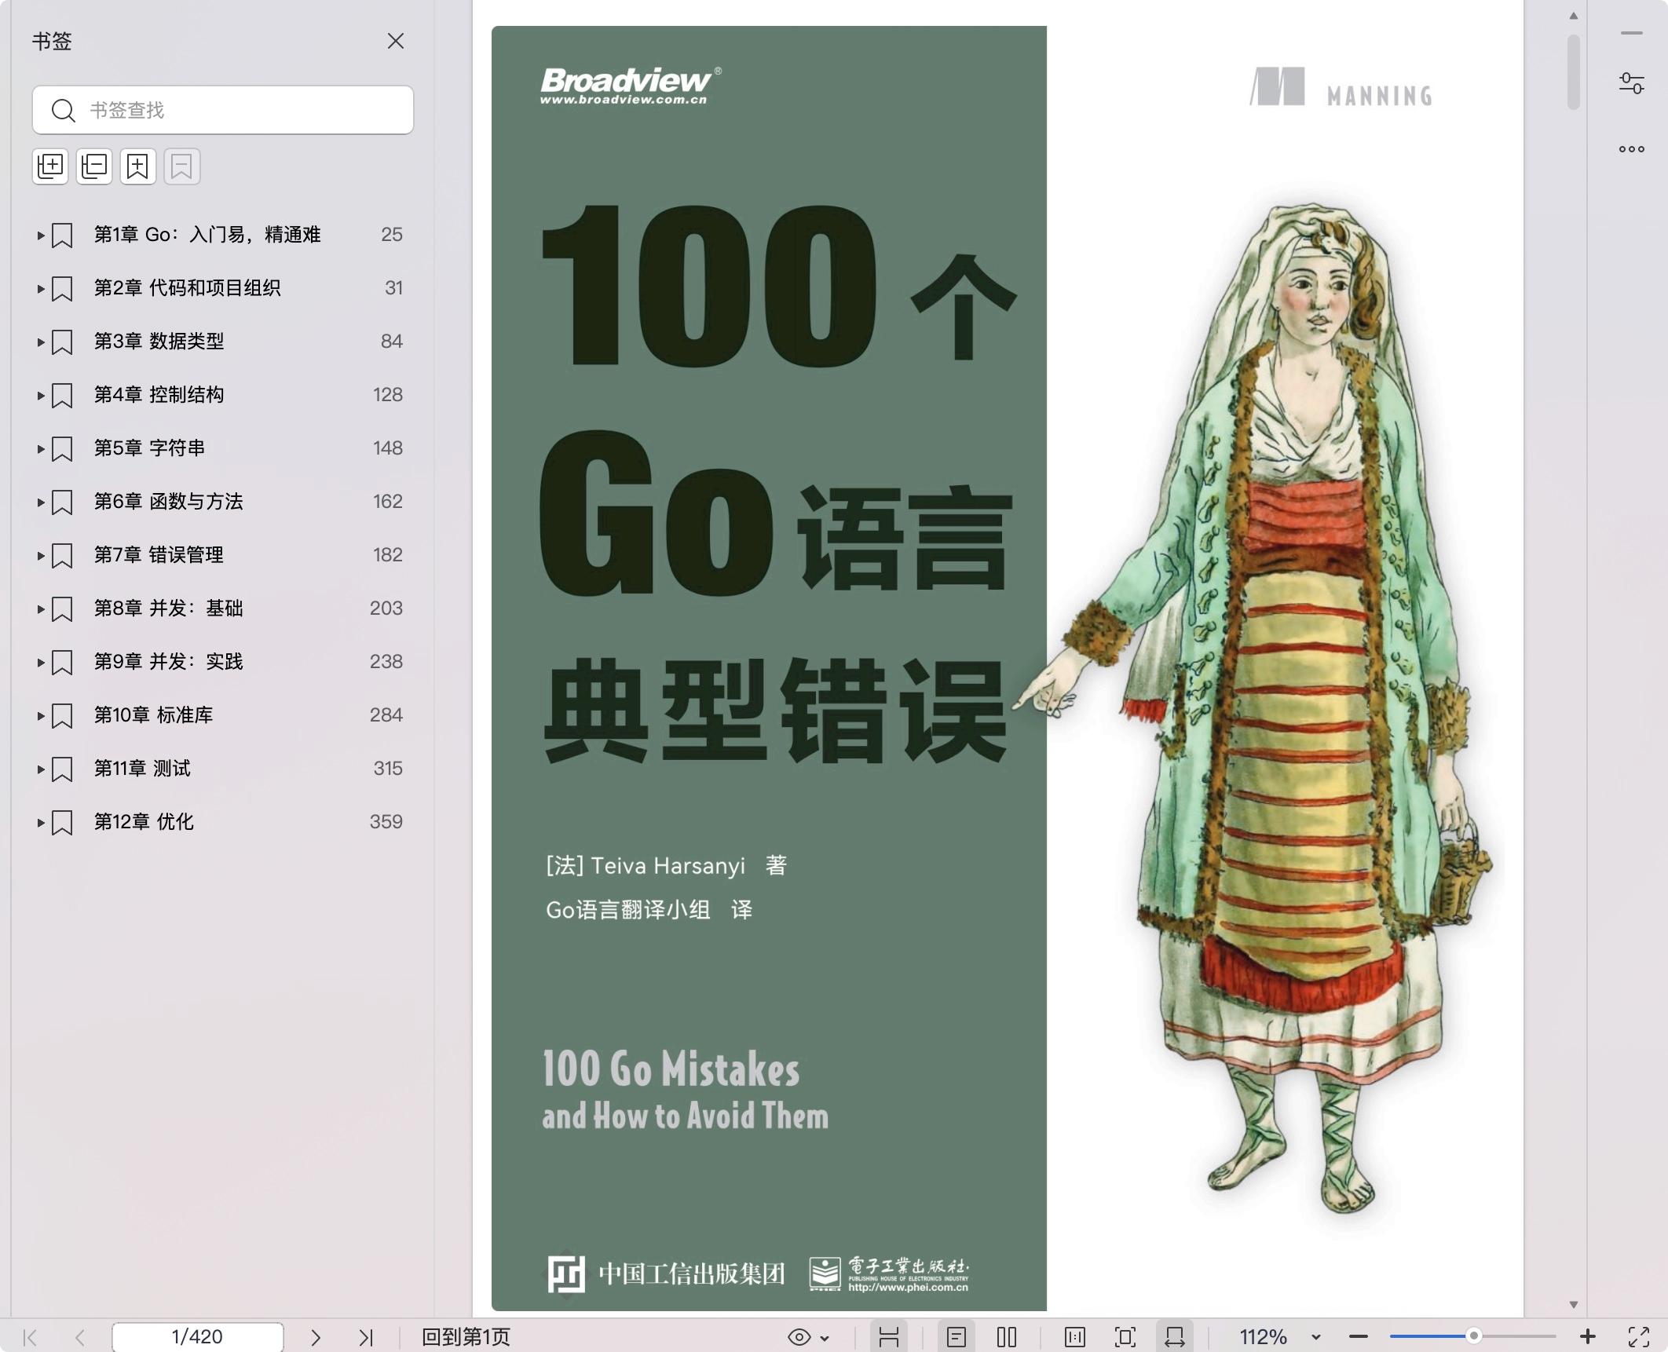Image resolution: width=1668 pixels, height=1352 pixels.
Task: Expand 第11章 测试 bookmark
Action: click(x=40, y=769)
